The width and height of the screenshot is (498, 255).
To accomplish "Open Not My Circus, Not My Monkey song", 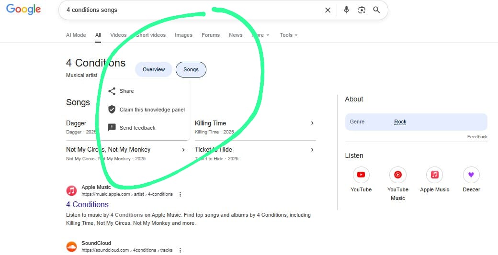I will tap(108, 150).
